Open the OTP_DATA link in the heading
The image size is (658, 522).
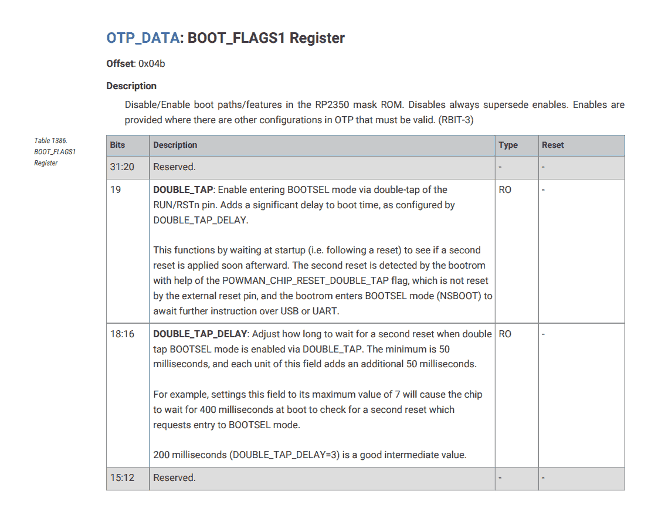tap(143, 38)
